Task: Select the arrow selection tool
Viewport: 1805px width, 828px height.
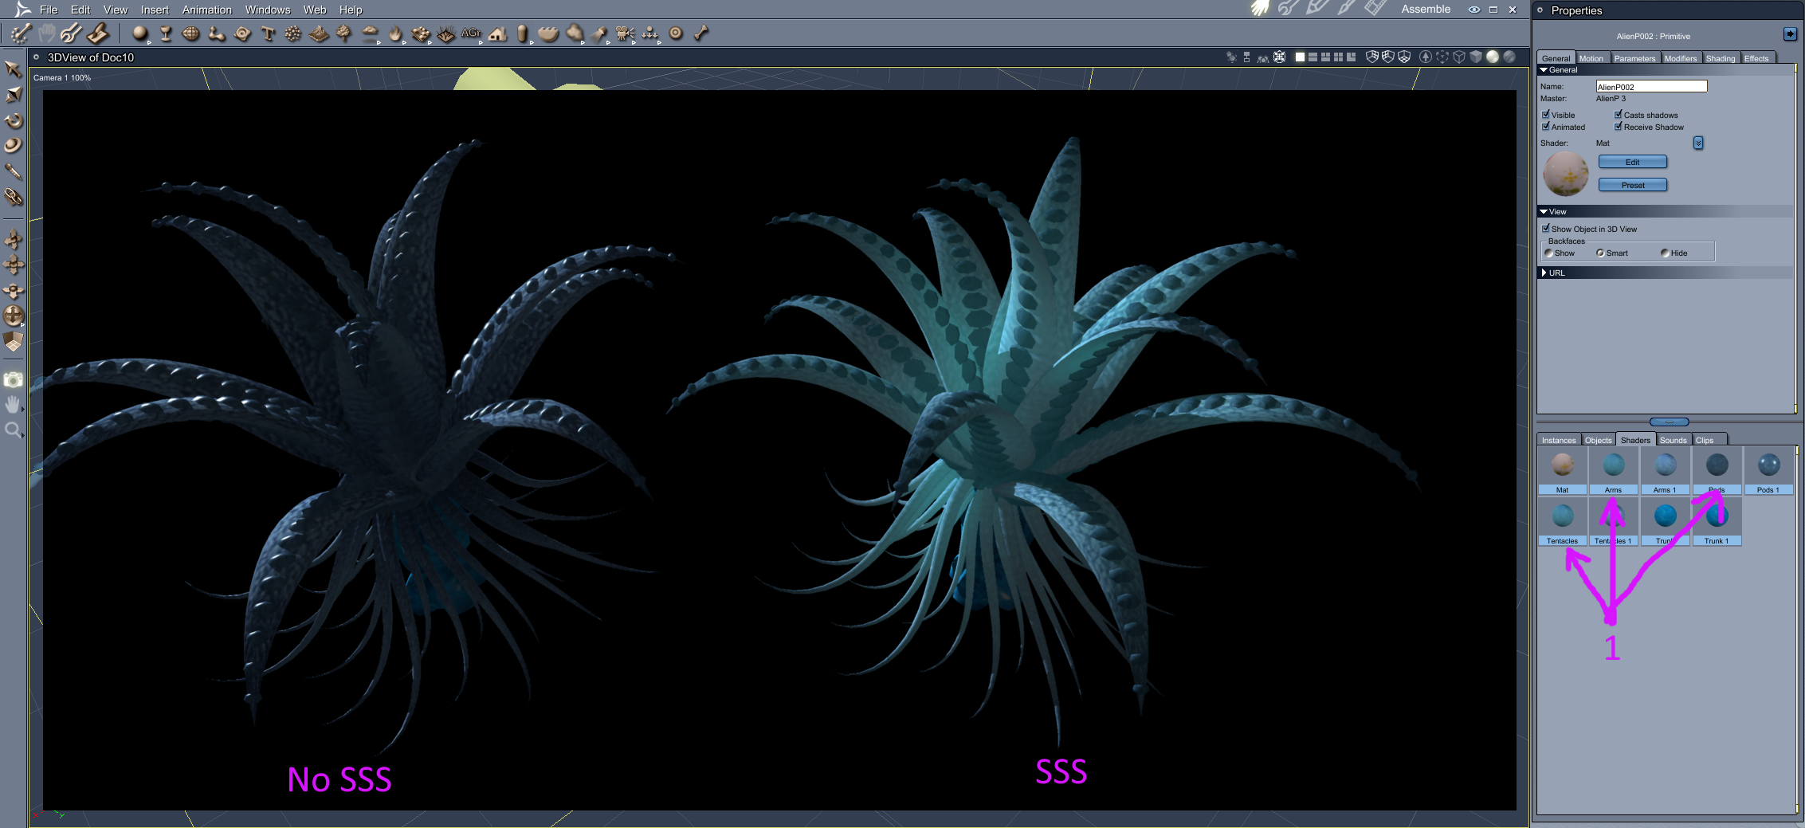Action: pos(14,69)
